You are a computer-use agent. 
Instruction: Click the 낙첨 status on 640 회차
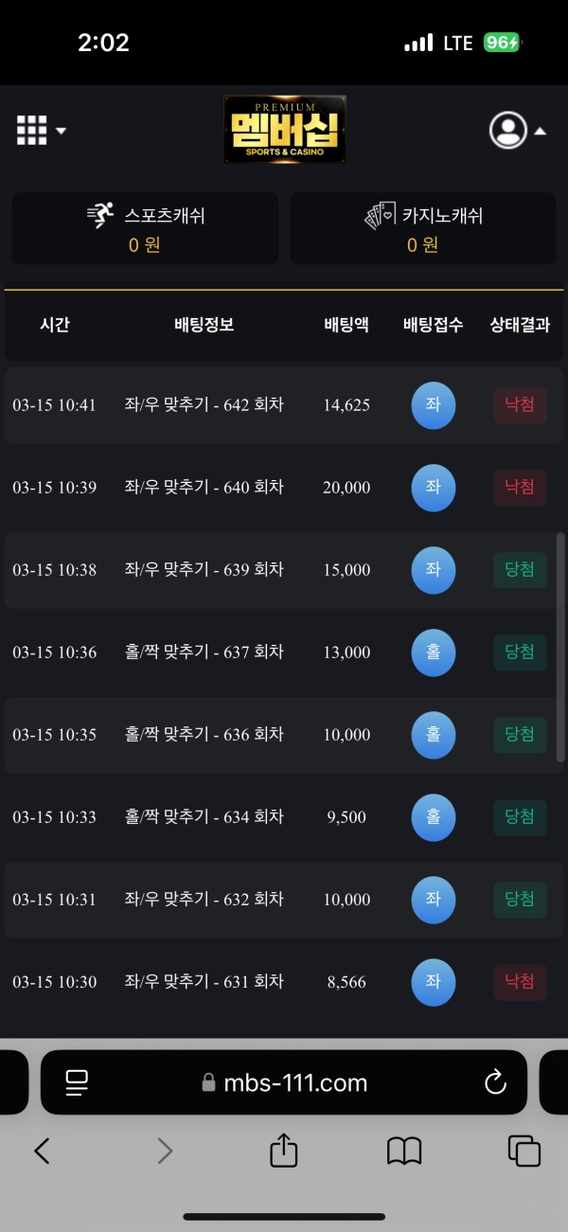pyautogui.click(x=520, y=488)
